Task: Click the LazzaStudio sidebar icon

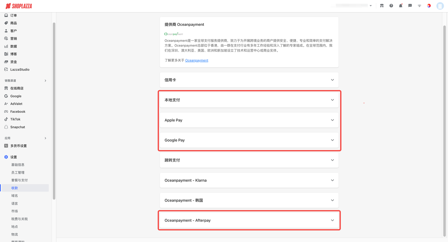Action: coord(6,69)
